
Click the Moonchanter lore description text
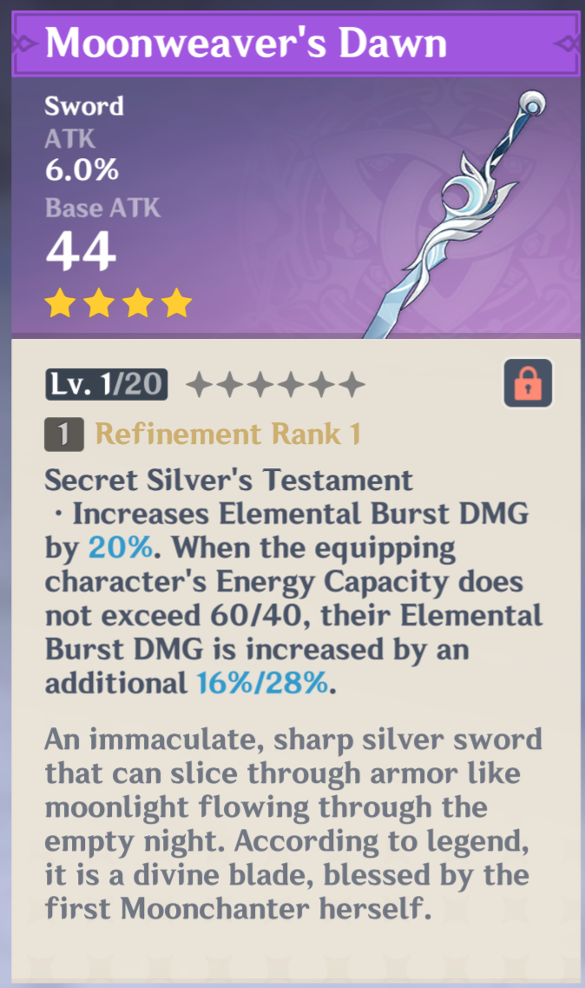[x=293, y=824]
